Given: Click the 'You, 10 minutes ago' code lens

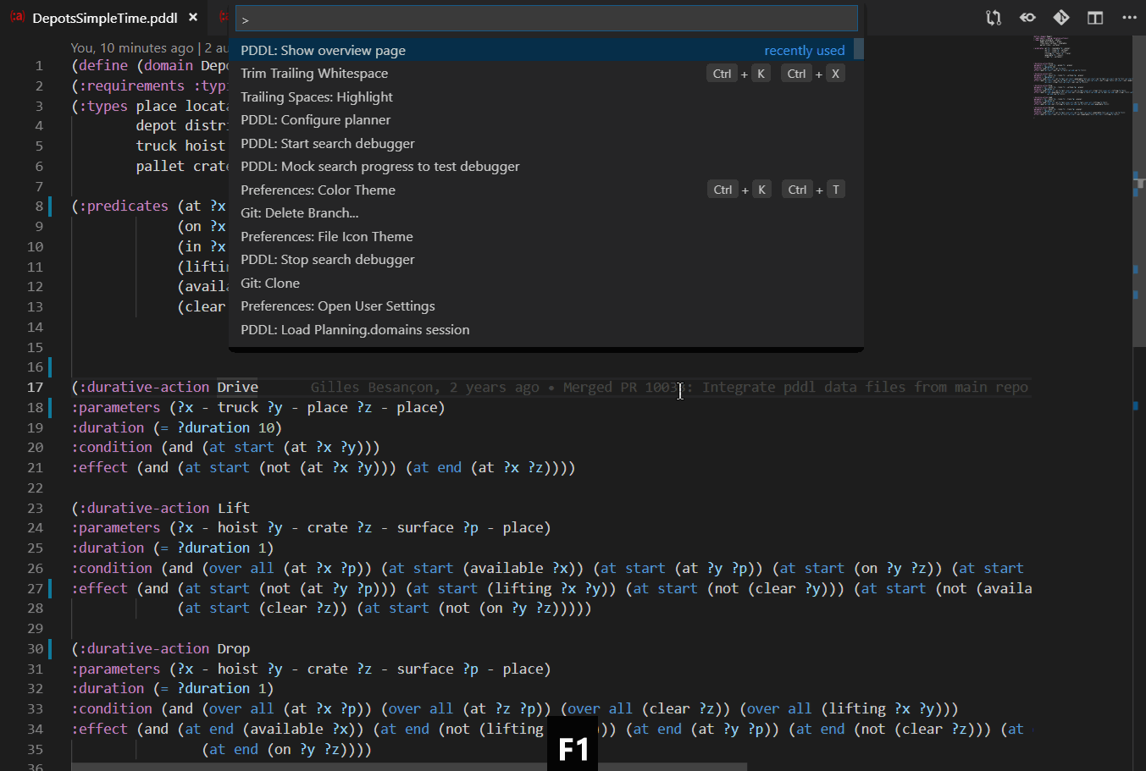Looking at the screenshot, I should (132, 48).
